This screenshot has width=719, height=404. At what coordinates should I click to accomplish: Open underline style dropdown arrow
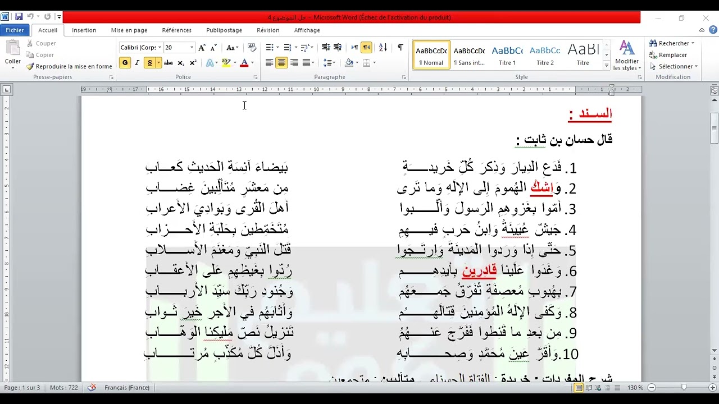(x=159, y=63)
